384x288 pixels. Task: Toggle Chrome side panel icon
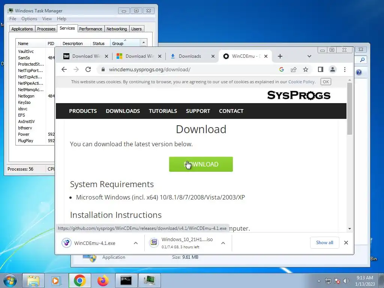coord(321,69)
